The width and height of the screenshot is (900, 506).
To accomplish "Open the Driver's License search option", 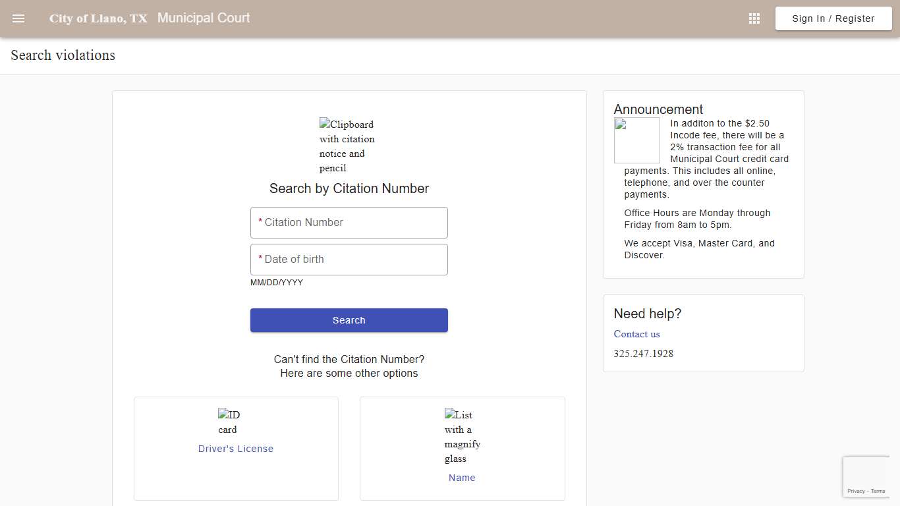I will [x=235, y=449].
